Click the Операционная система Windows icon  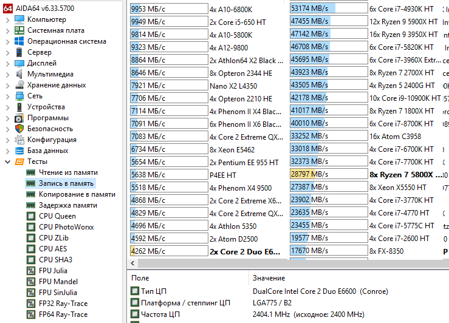point(19,41)
